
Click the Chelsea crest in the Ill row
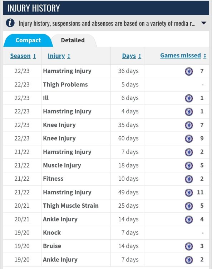pyautogui.click(x=189, y=98)
